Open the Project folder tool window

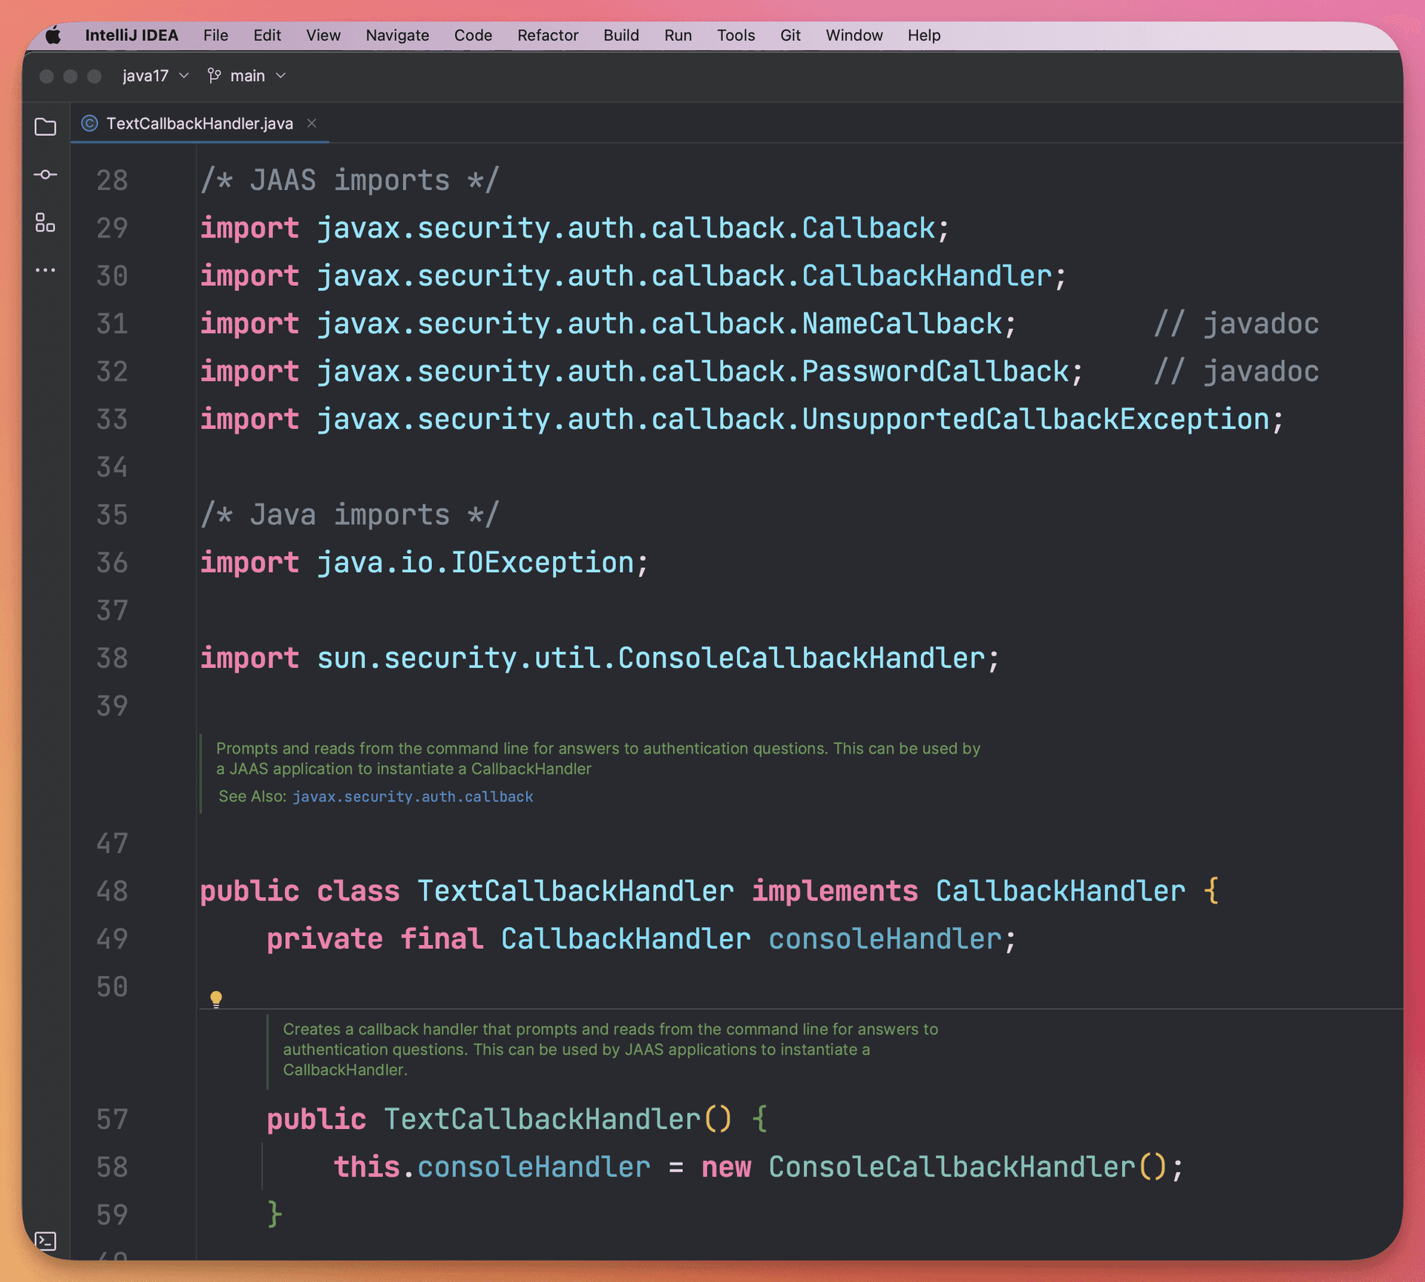(x=45, y=127)
